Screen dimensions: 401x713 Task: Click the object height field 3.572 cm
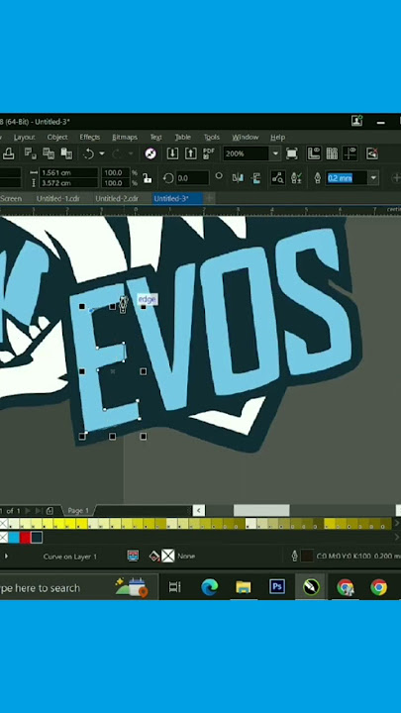pyautogui.click(x=68, y=183)
